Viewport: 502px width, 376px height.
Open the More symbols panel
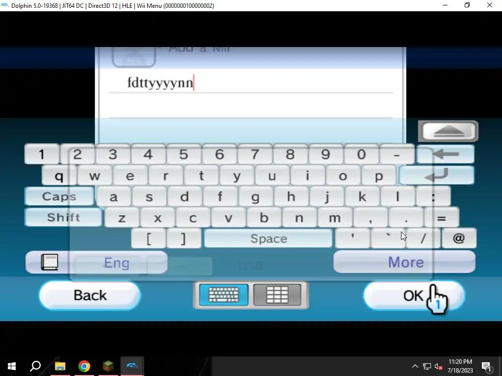click(x=404, y=262)
